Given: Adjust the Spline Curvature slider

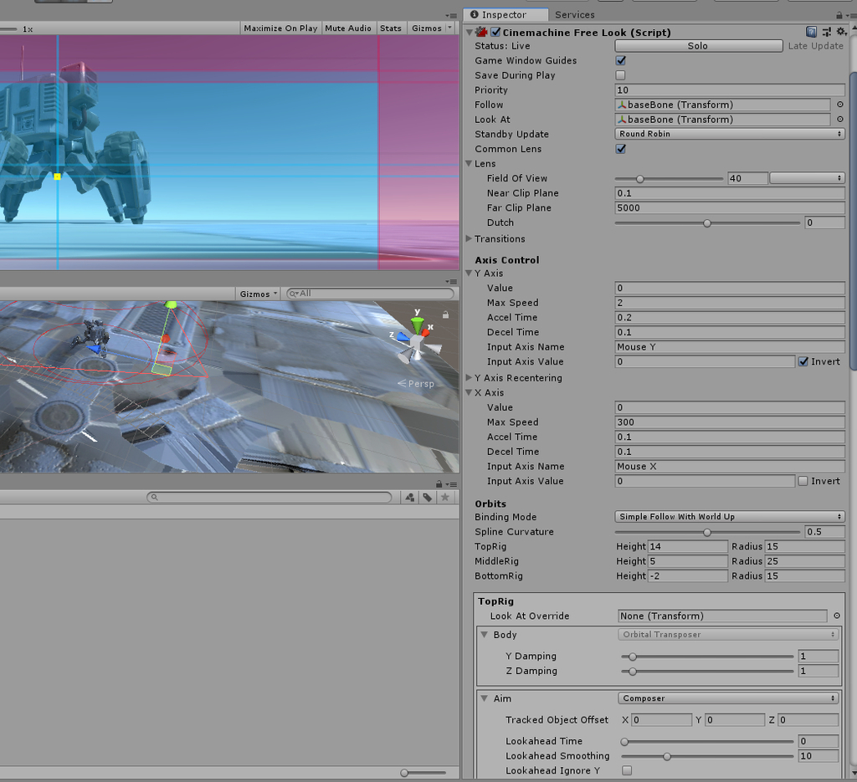Looking at the screenshot, I should pyautogui.click(x=707, y=532).
